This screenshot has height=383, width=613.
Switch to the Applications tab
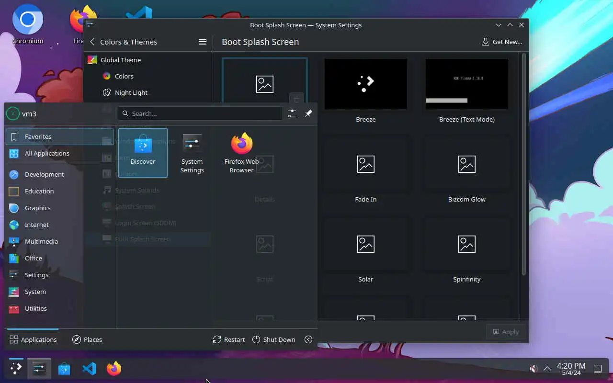(x=33, y=339)
